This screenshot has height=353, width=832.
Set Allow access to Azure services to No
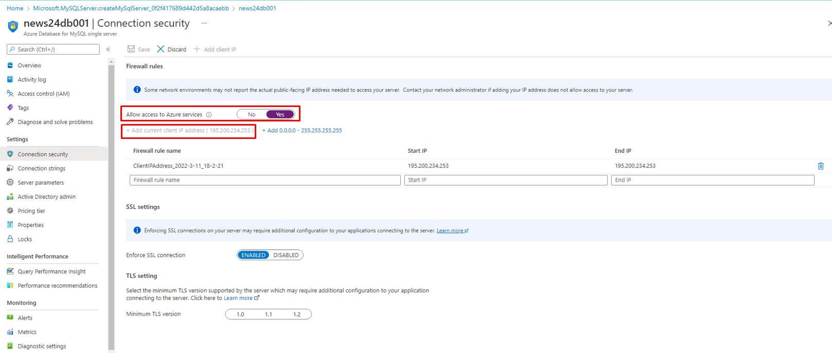pyautogui.click(x=252, y=115)
